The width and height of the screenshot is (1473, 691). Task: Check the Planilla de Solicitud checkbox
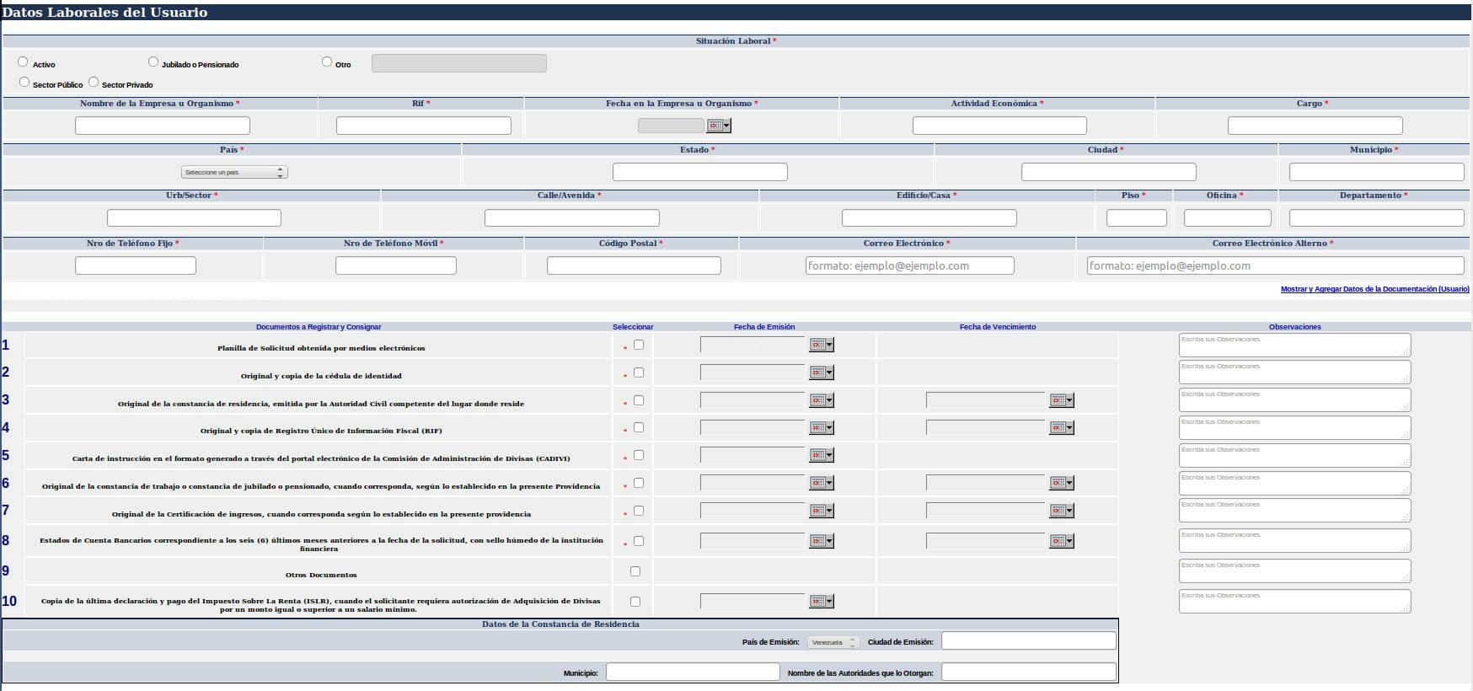(638, 345)
